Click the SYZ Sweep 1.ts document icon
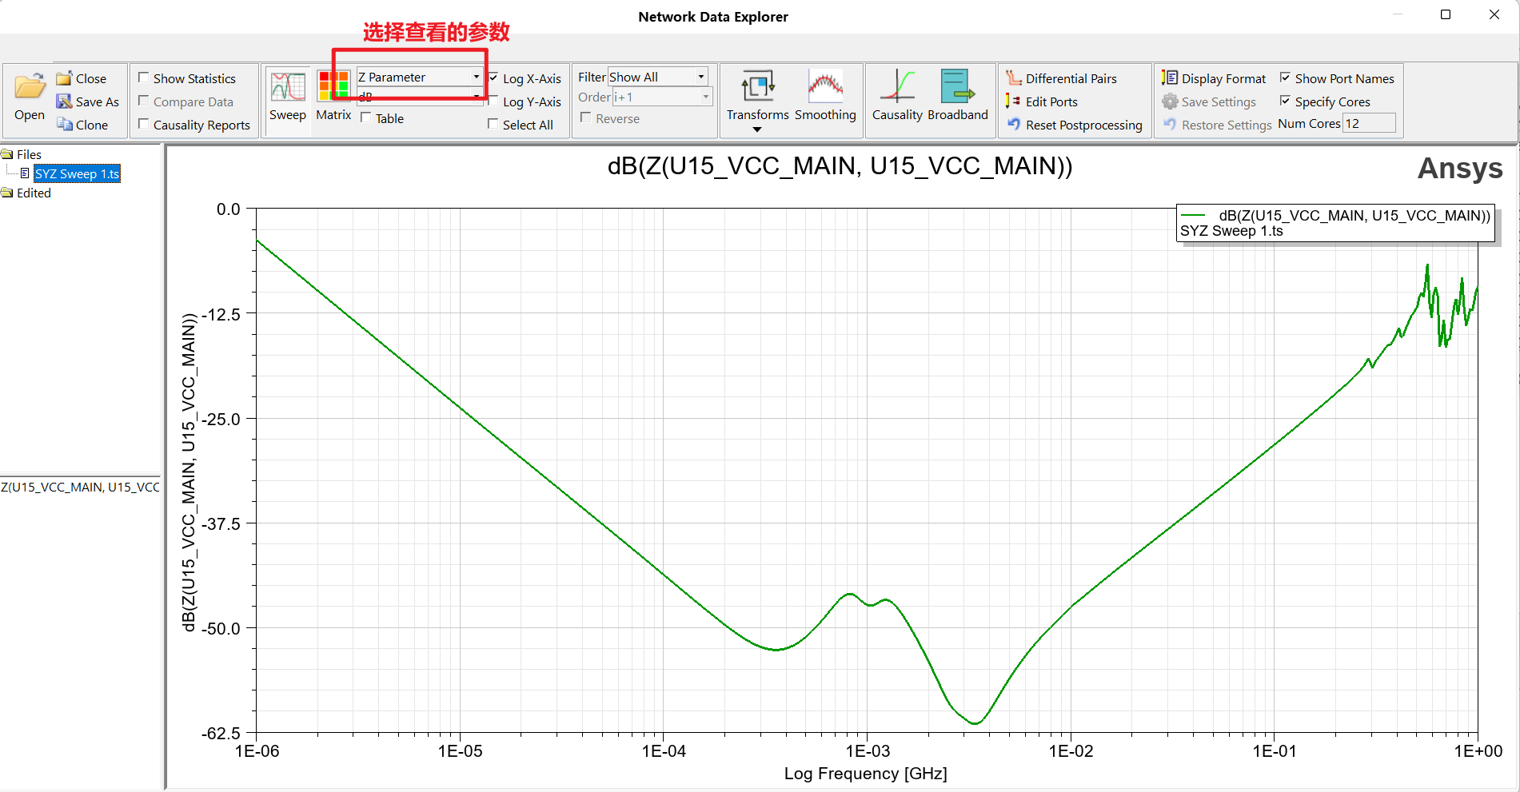The image size is (1520, 792). coord(25,173)
